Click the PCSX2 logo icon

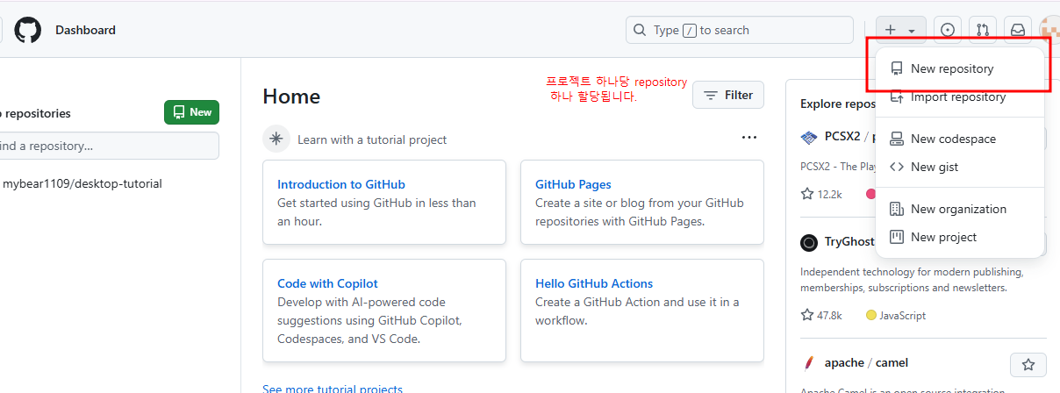click(x=809, y=138)
